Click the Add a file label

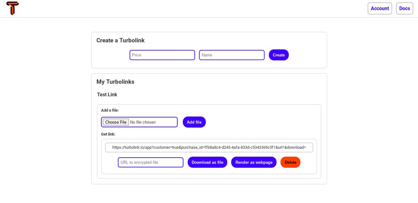109,110
